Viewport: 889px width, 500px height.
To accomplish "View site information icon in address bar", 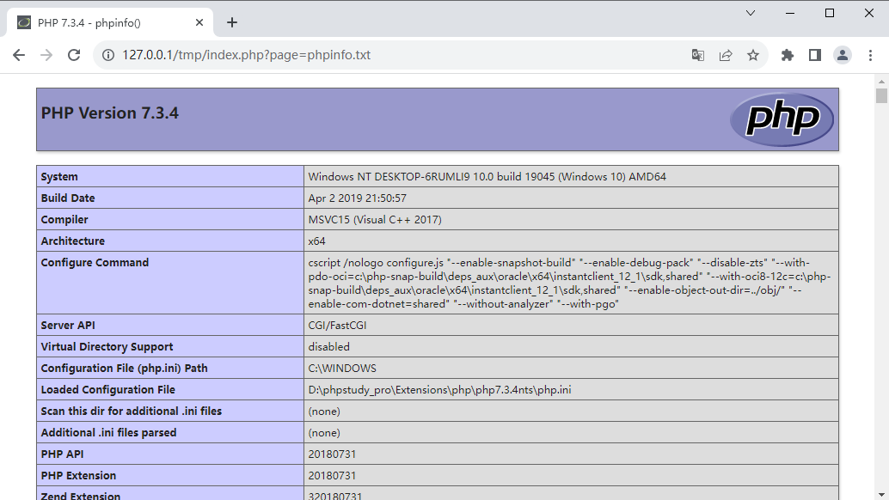I will click(107, 55).
